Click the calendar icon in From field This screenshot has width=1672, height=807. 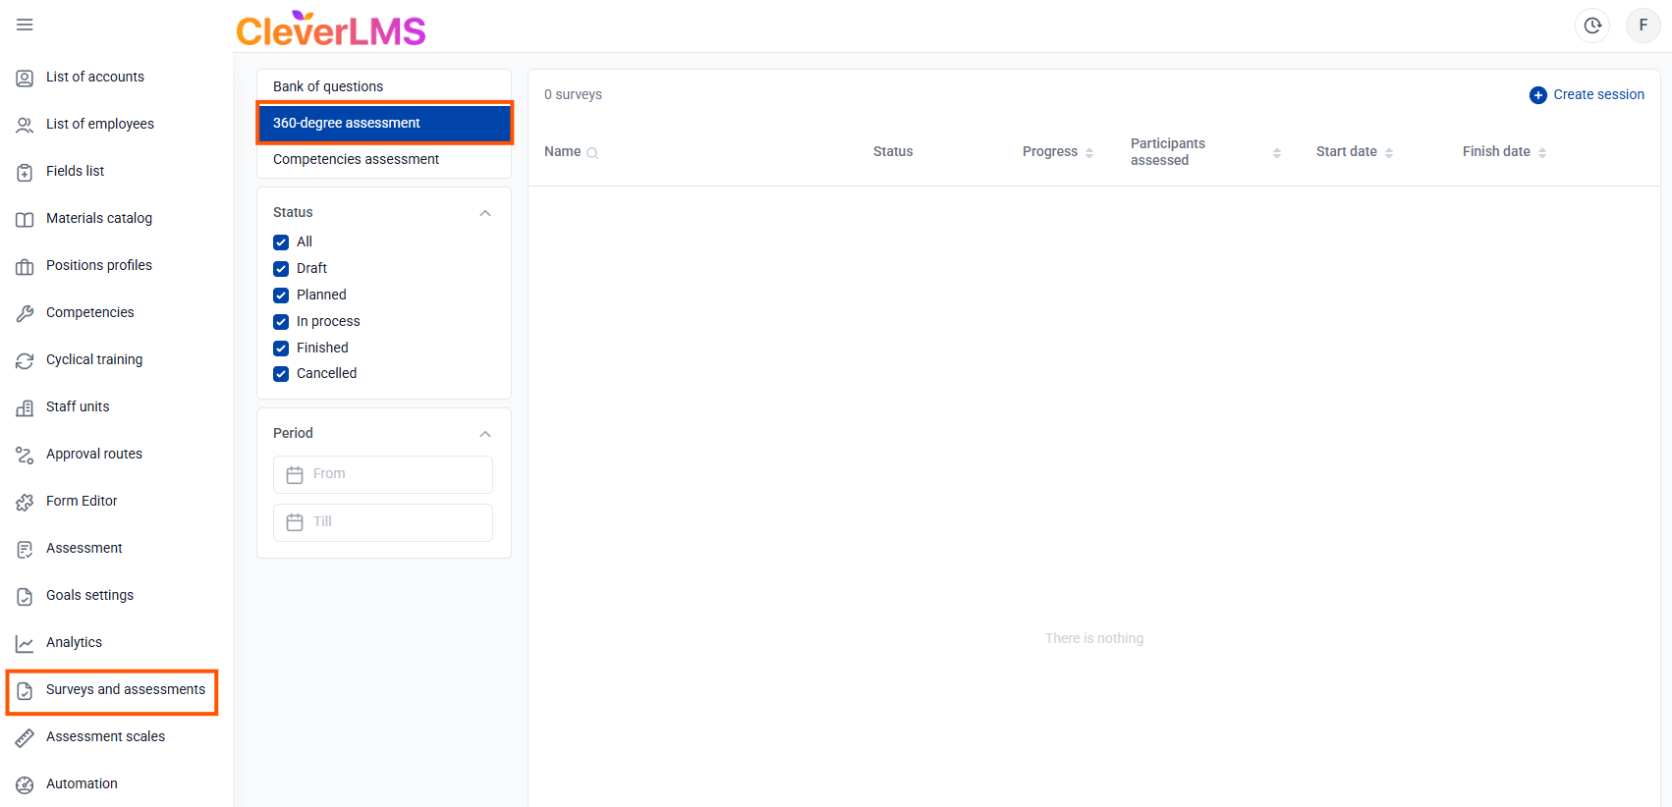pos(295,474)
